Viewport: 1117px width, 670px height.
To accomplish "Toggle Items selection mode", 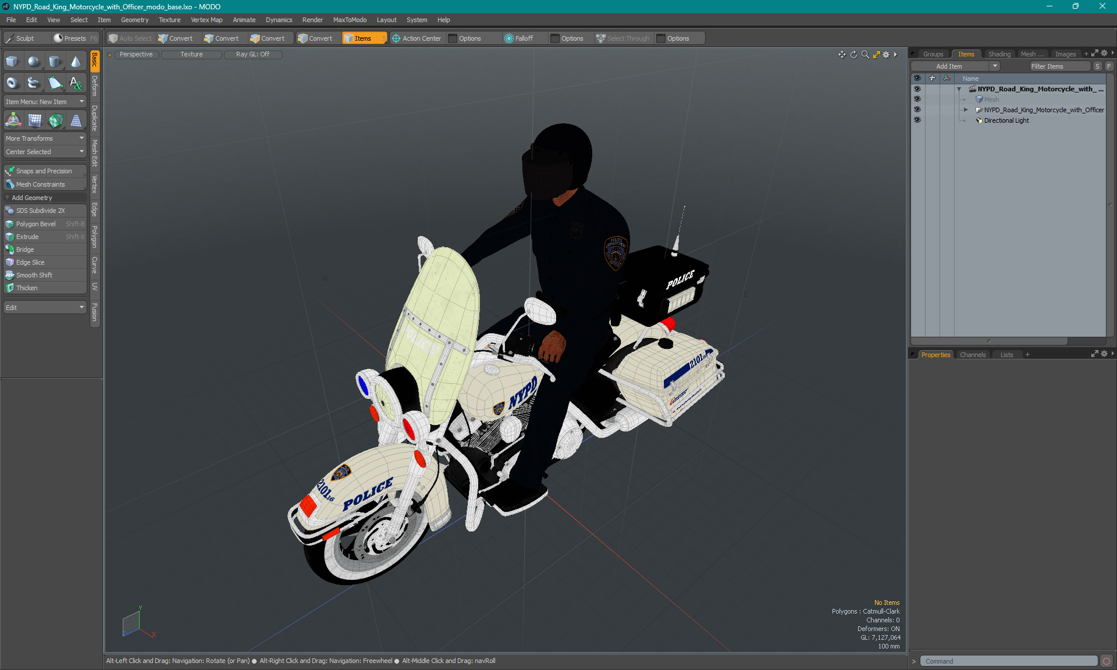I will [364, 38].
